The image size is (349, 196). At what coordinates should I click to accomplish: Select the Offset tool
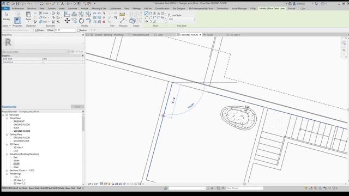click(74, 14)
